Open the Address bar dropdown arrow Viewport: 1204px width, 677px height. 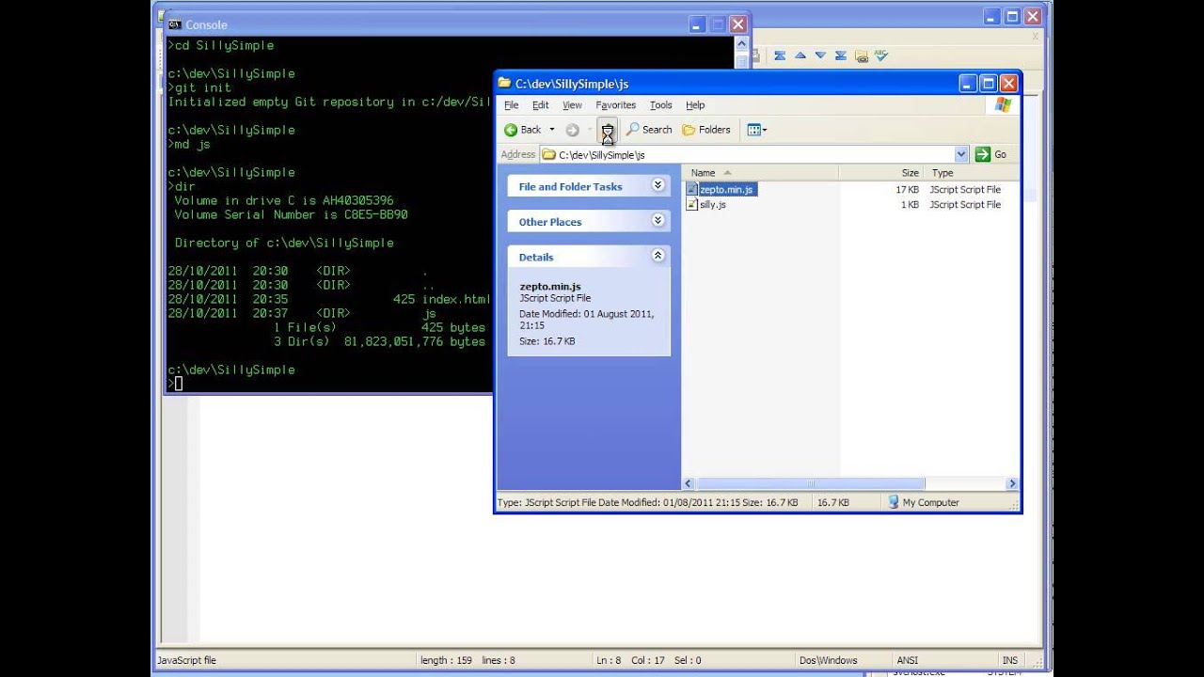pyautogui.click(x=961, y=154)
